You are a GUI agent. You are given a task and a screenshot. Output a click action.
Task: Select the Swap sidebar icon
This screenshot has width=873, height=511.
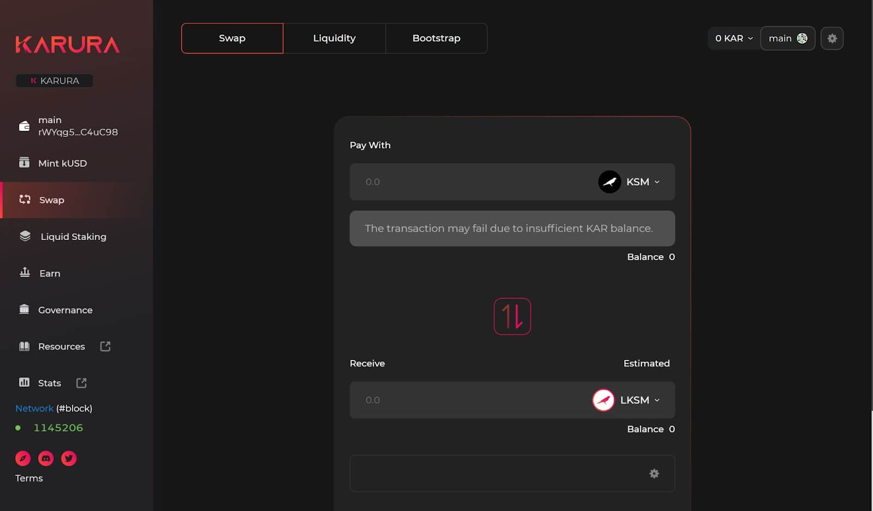25,200
